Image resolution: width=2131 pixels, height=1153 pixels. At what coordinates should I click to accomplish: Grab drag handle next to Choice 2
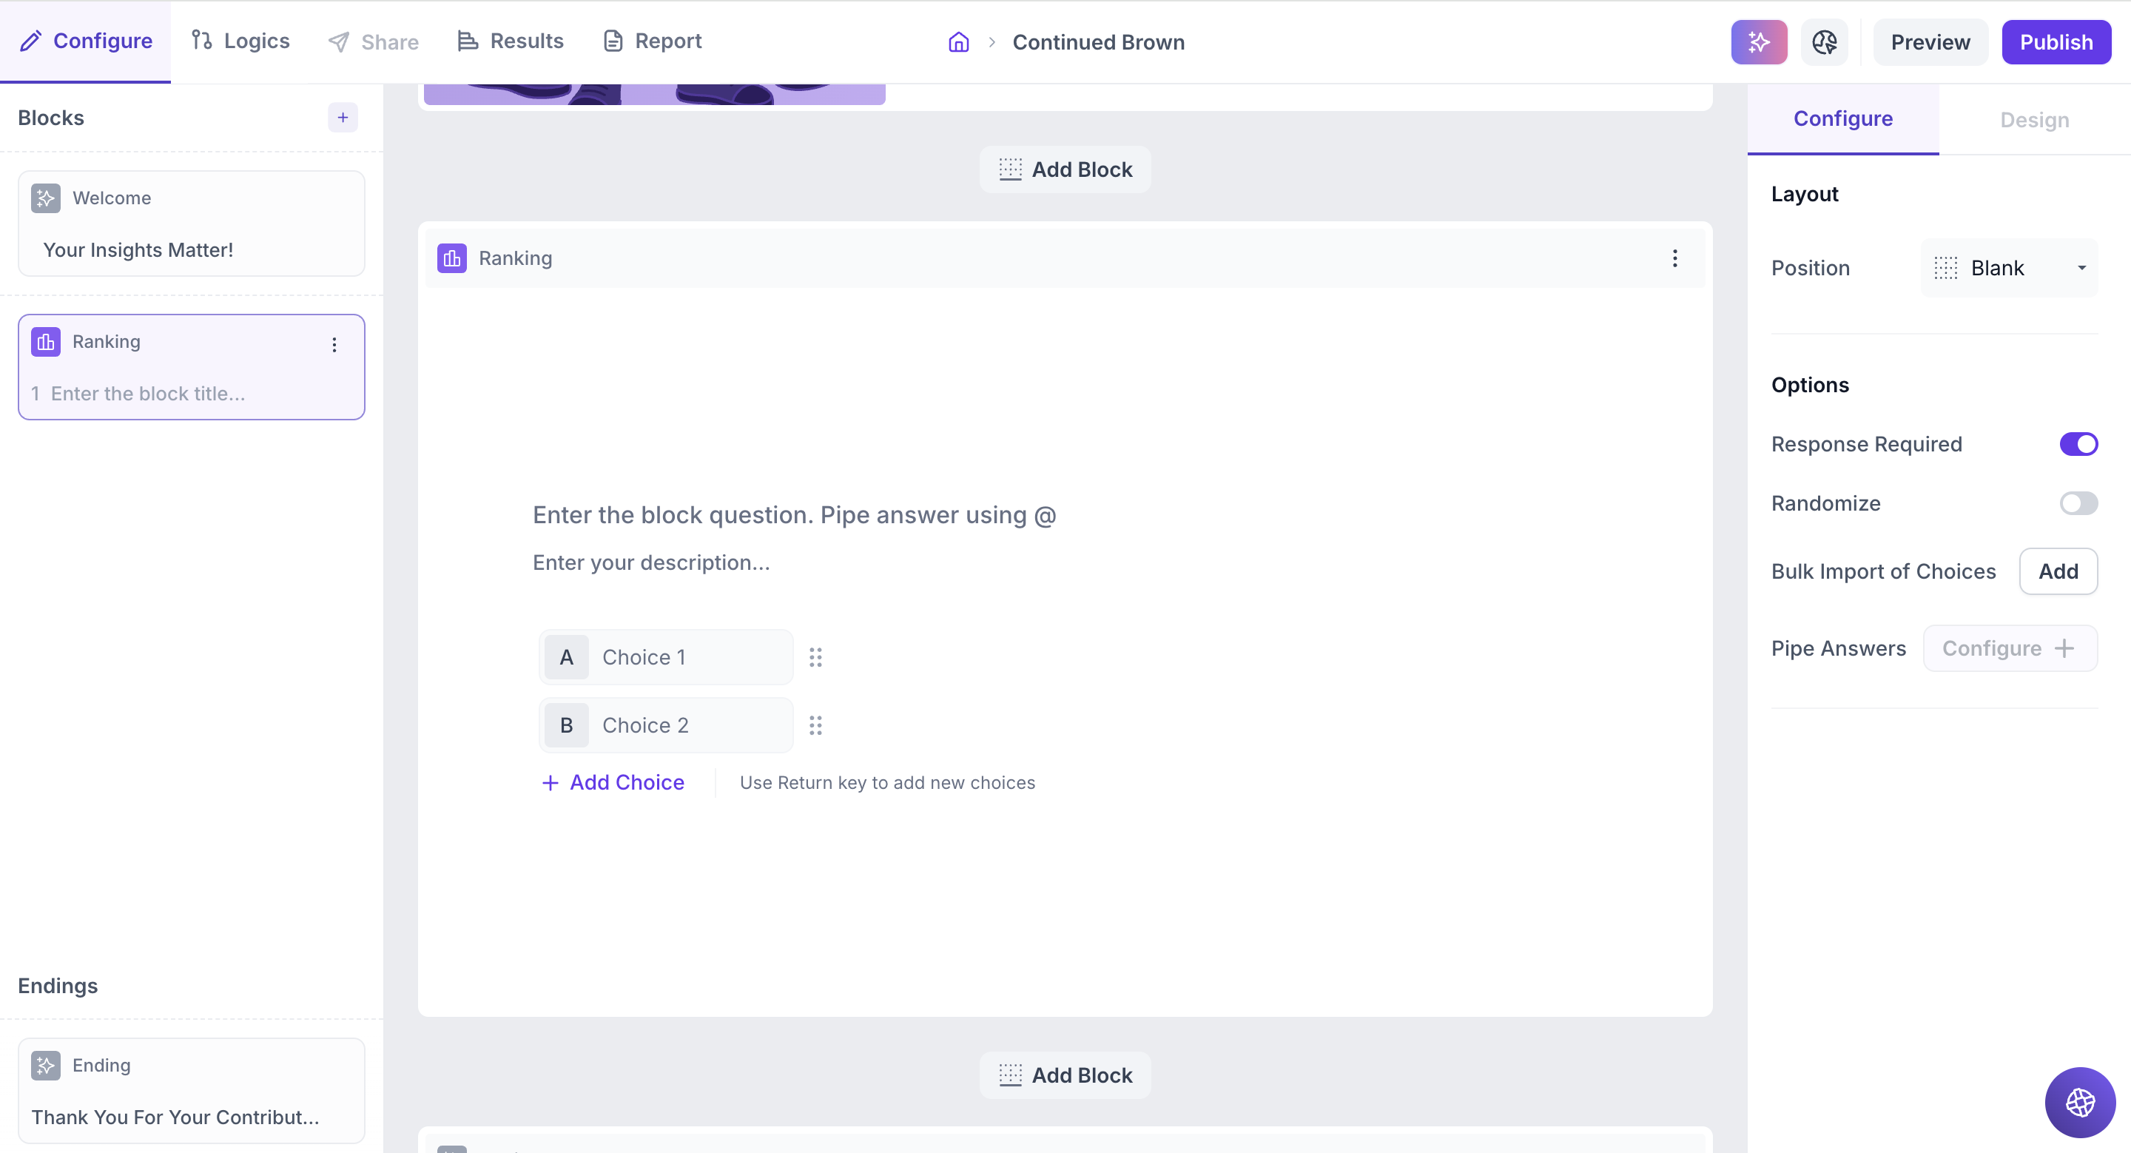815,725
